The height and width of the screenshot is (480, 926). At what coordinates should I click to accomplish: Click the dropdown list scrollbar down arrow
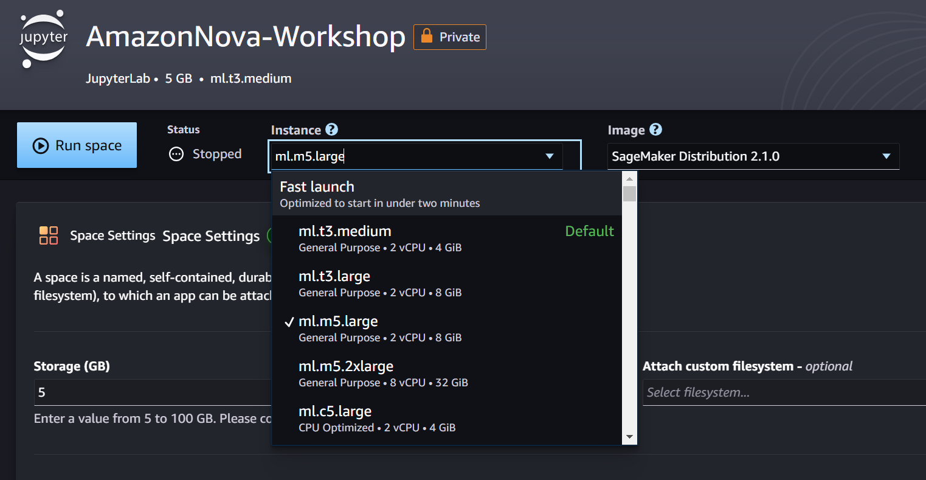click(x=629, y=437)
